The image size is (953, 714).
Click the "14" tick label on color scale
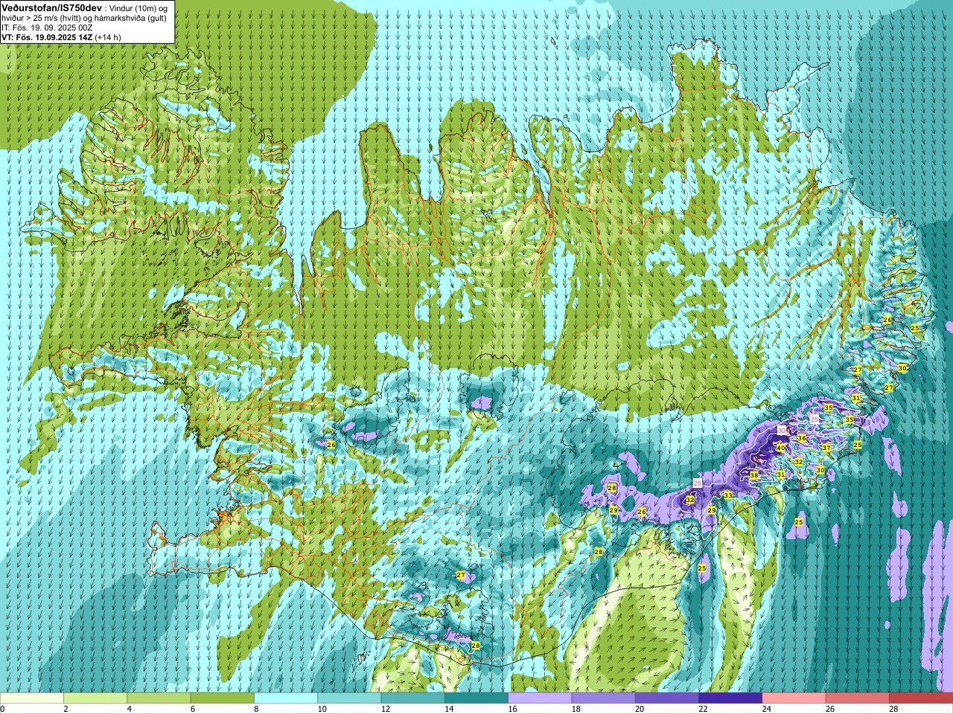pos(450,709)
